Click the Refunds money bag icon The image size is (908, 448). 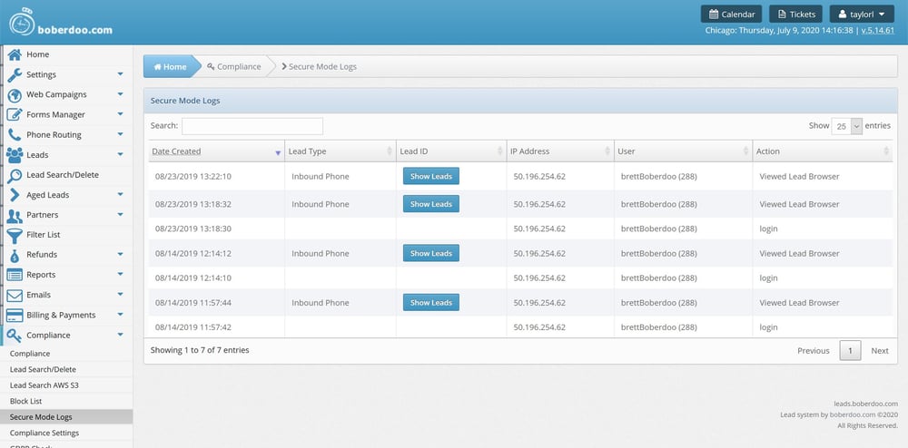[15, 255]
